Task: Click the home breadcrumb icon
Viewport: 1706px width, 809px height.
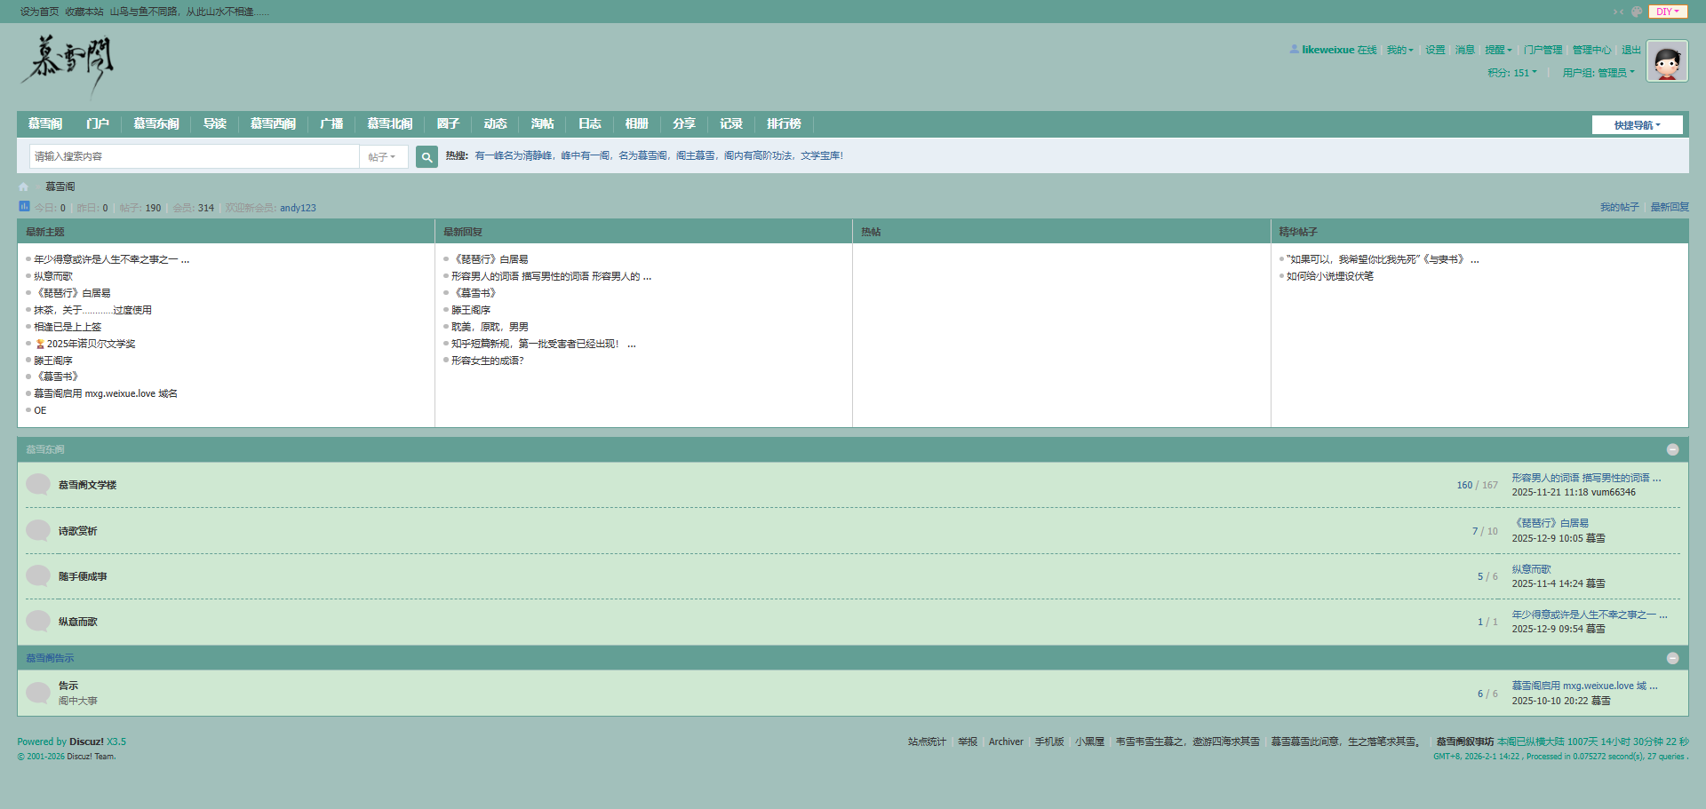Action: click(24, 186)
